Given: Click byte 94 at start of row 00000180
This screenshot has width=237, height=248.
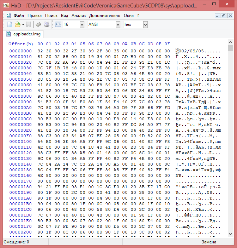Looking at the screenshot, I should coord(40,187).
